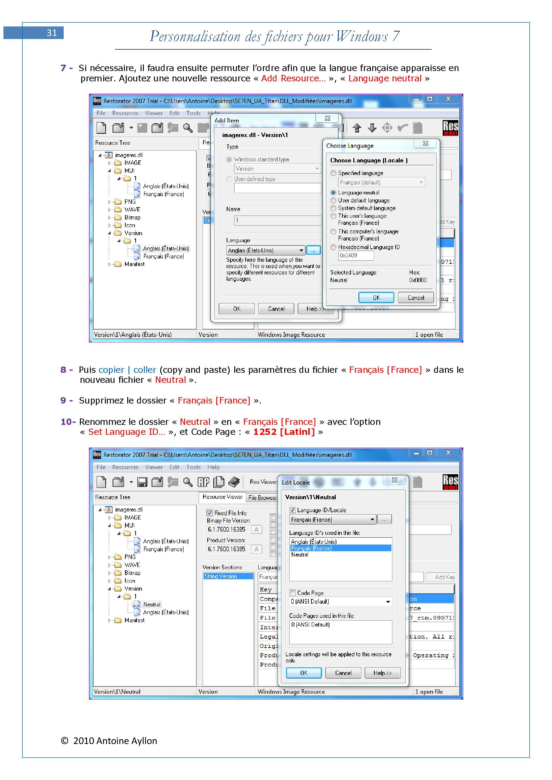
Task: Click Neutral resource file icon in the tree
Action: tap(137, 605)
